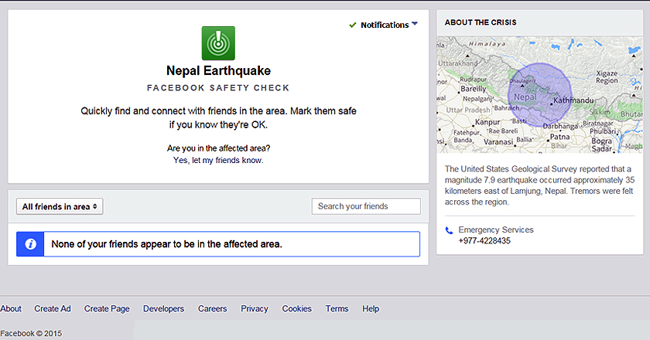Click the USGS magnitude 7.9 earthquake description

pos(539,185)
